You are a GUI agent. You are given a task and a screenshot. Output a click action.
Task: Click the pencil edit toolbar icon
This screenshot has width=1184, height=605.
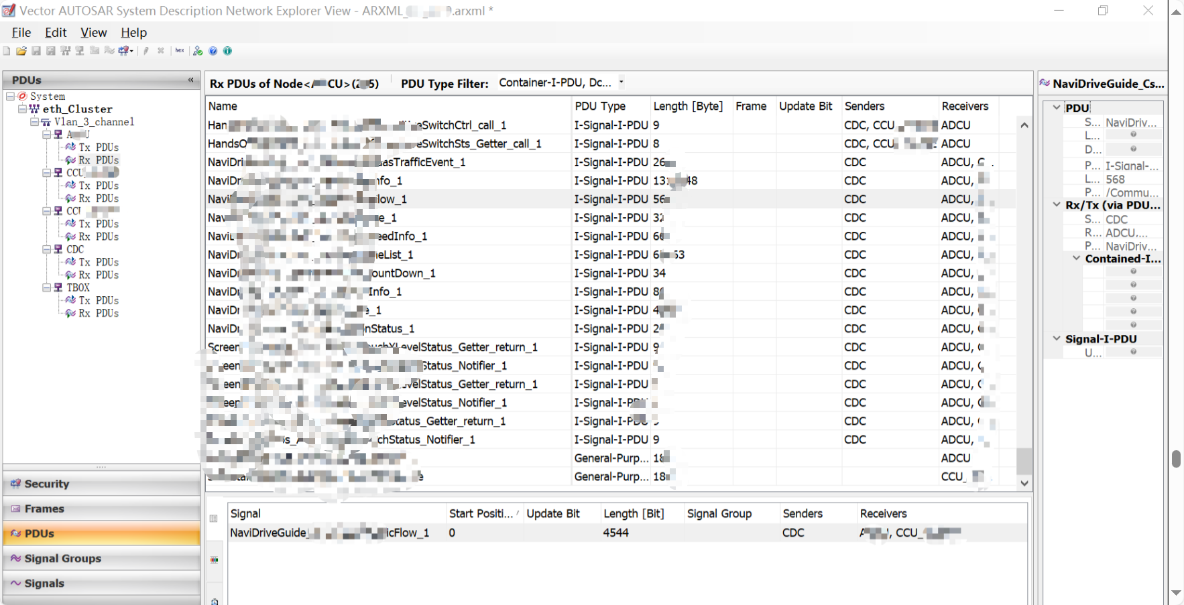146,51
